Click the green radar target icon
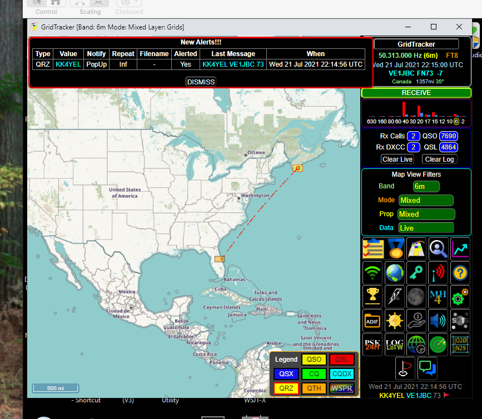The width and height of the screenshot is (482, 419). [x=438, y=345]
